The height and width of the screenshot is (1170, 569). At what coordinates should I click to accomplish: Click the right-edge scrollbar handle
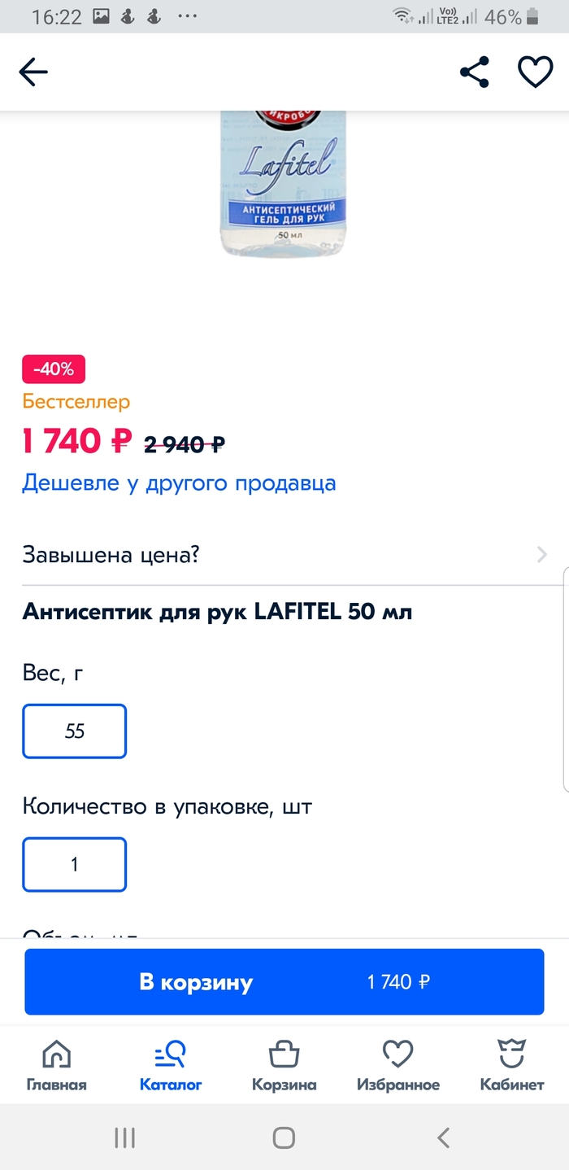pos(565,679)
